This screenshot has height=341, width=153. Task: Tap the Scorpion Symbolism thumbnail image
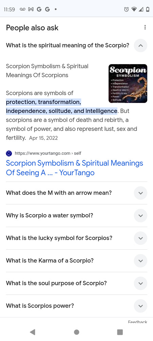(x=128, y=84)
